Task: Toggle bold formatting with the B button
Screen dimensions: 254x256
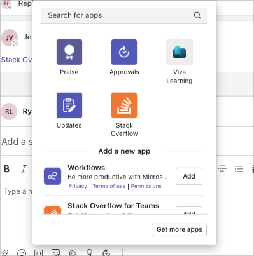Action: 7,169
